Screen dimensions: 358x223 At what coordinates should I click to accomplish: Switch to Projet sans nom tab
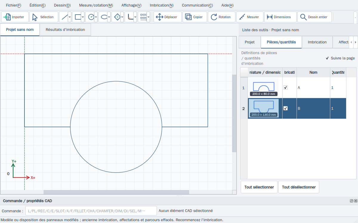20,30
